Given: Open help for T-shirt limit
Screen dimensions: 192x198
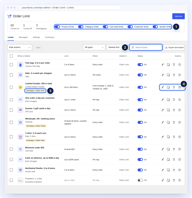Looking at the screenshot, I should pos(179,137).
